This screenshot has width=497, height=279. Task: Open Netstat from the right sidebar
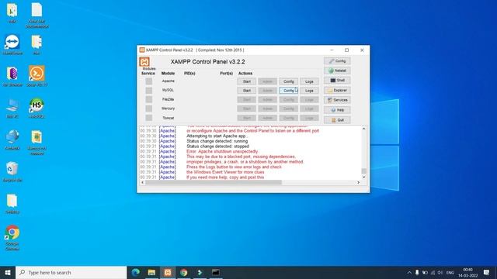[x=337, y=71]
